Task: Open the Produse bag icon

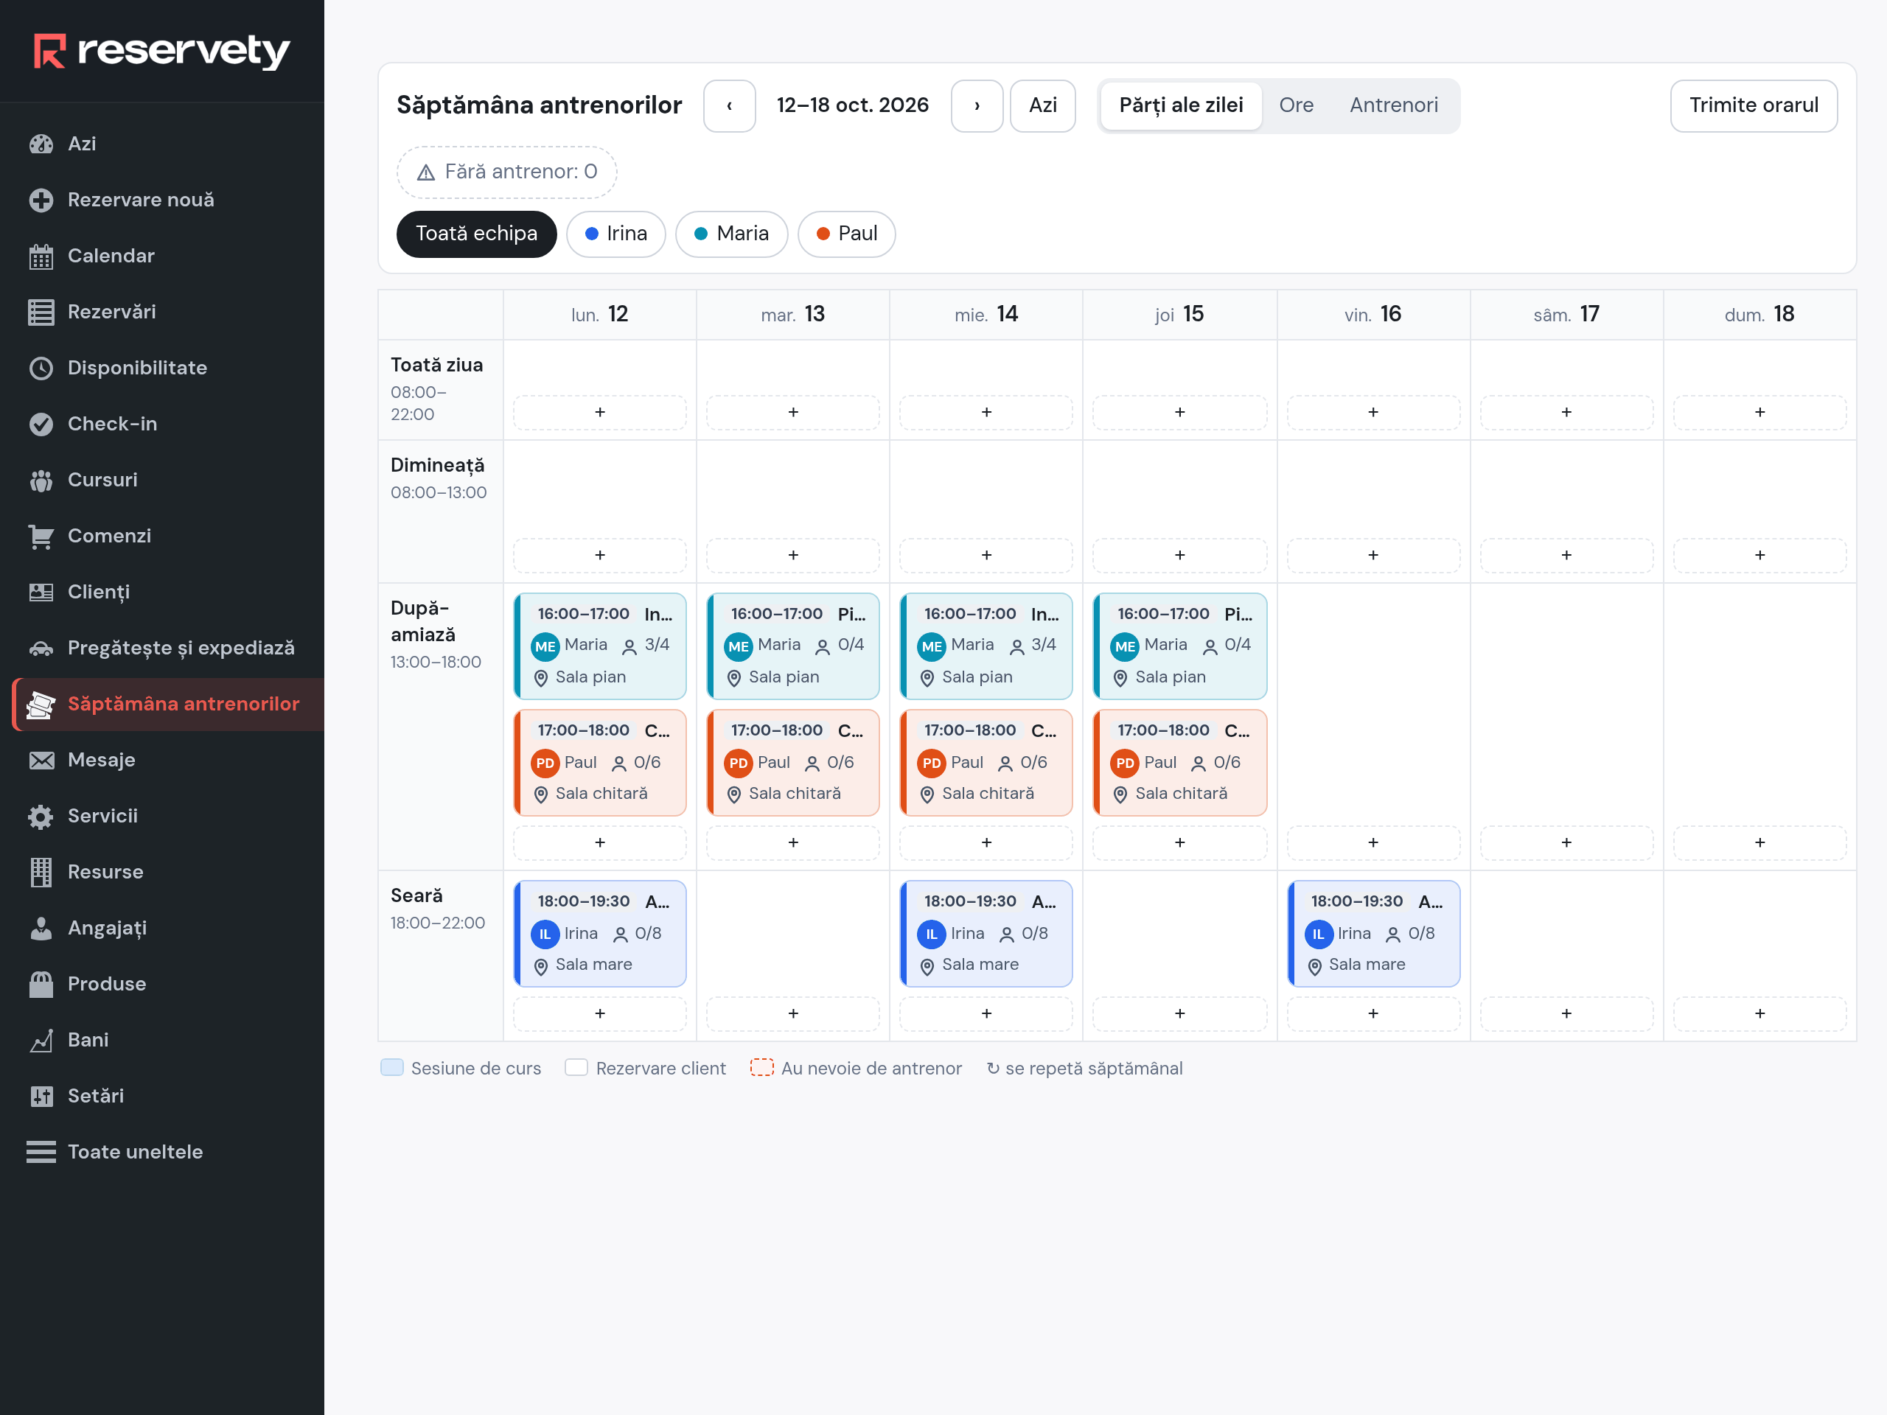Action: point(41,985)
